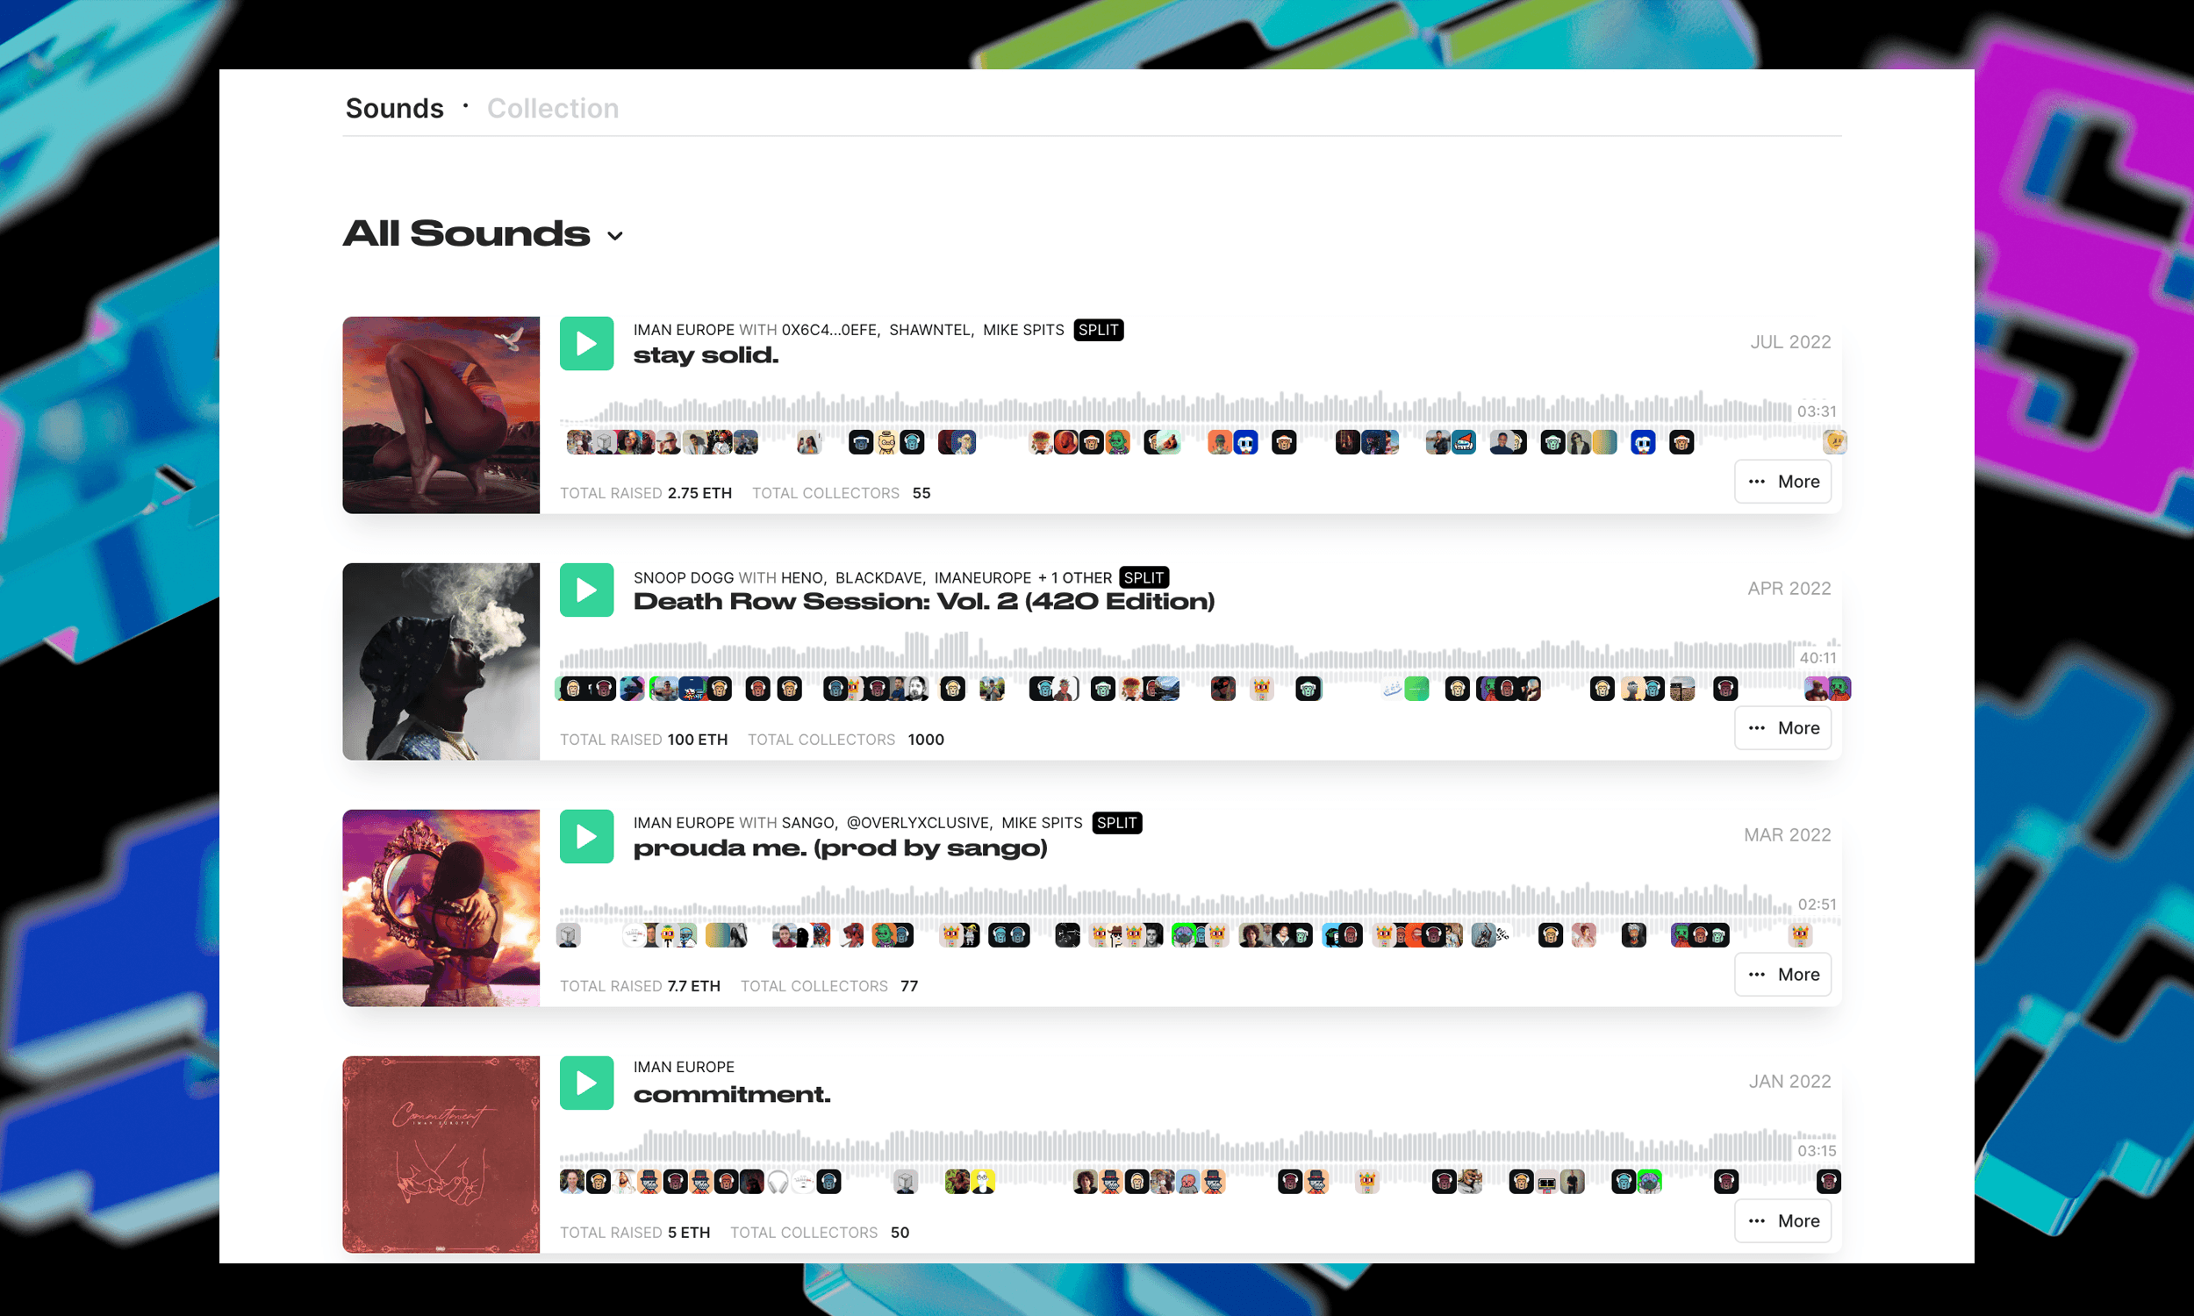Viewport: 2194px width, 1316px height.
Task: Play 'prouda me. (prod by sango)' track
Action: (588, 837)
